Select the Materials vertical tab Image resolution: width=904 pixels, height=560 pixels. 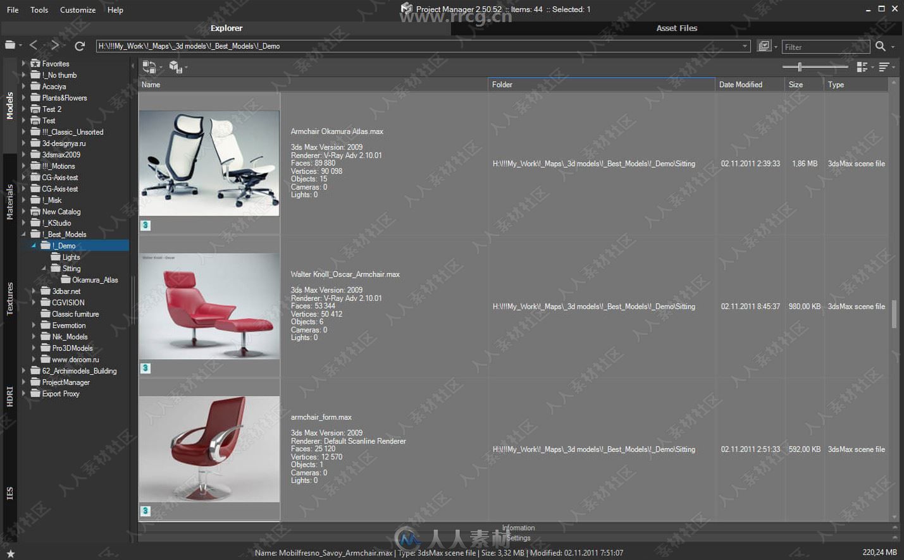click(9, 202)
